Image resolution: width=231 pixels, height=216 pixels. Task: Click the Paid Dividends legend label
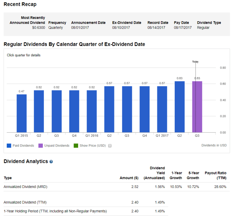click(x=23, y=146)
